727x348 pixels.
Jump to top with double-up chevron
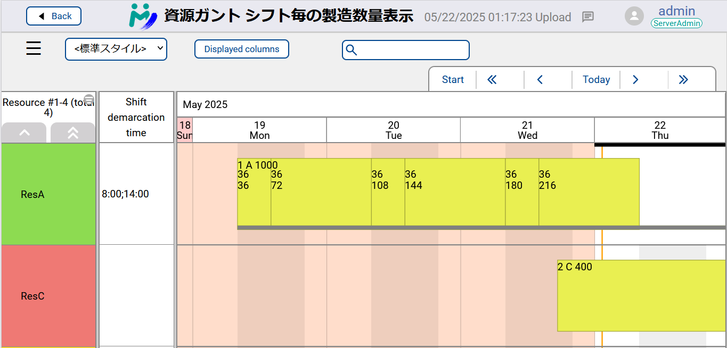click(73, 133)
